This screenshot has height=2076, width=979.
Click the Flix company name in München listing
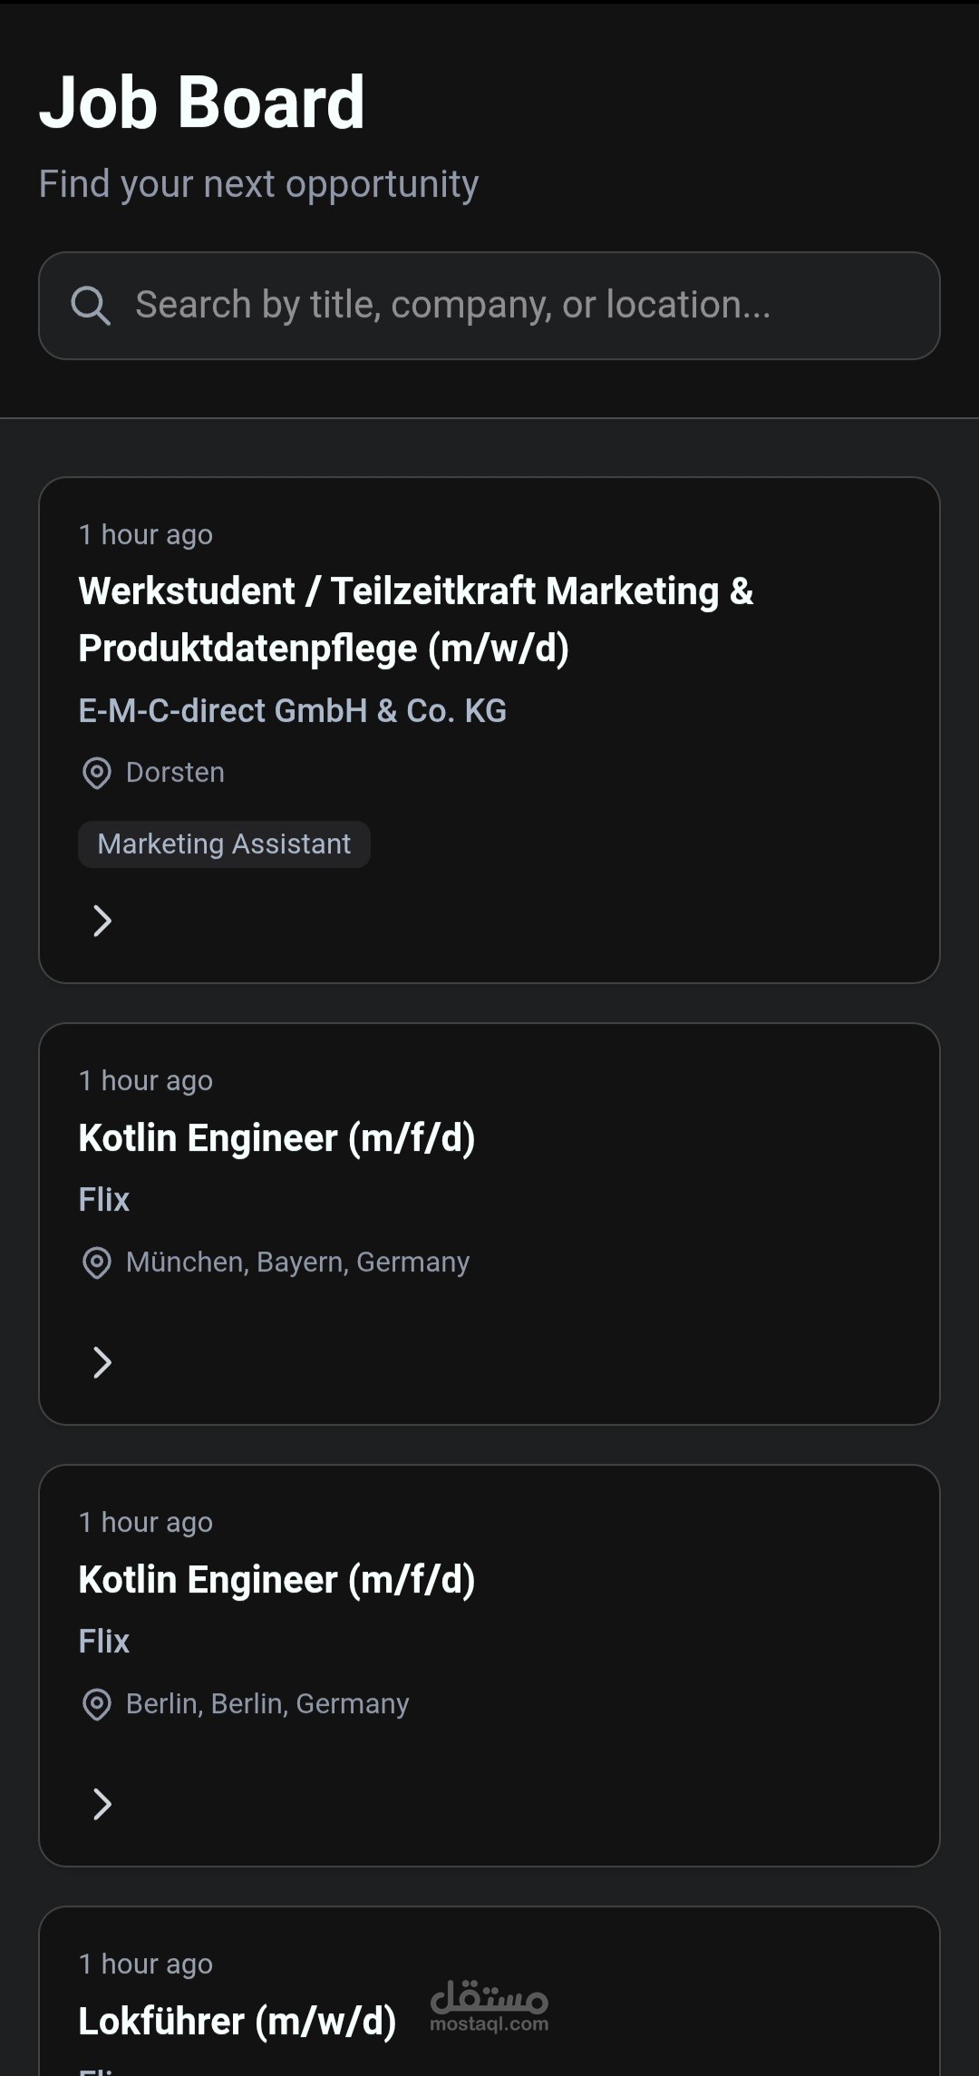[x=104, y=1200]
